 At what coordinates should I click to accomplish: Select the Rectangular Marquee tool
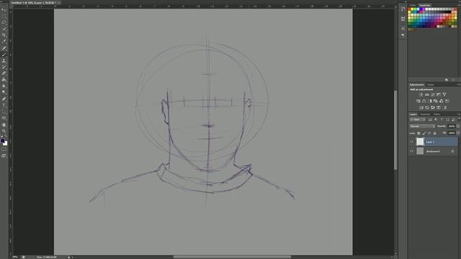[x=4, y=16]
